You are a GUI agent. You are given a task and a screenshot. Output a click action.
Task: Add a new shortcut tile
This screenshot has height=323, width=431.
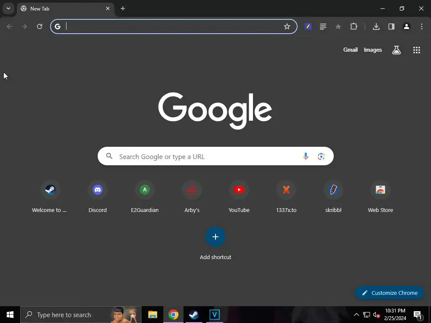pos(215,243)
